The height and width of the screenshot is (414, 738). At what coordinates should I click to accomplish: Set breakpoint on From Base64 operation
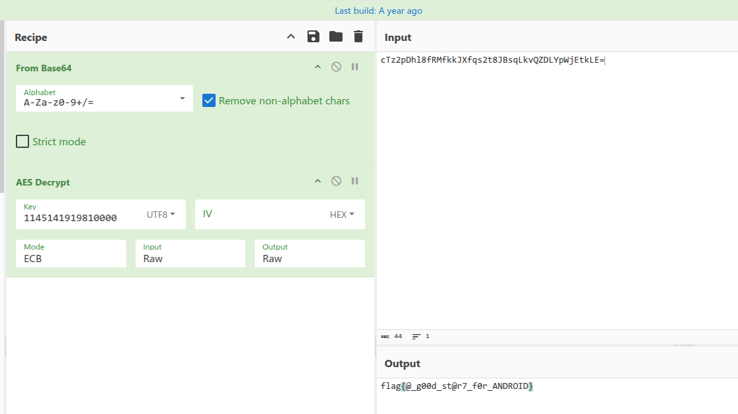tap(355, 67)
